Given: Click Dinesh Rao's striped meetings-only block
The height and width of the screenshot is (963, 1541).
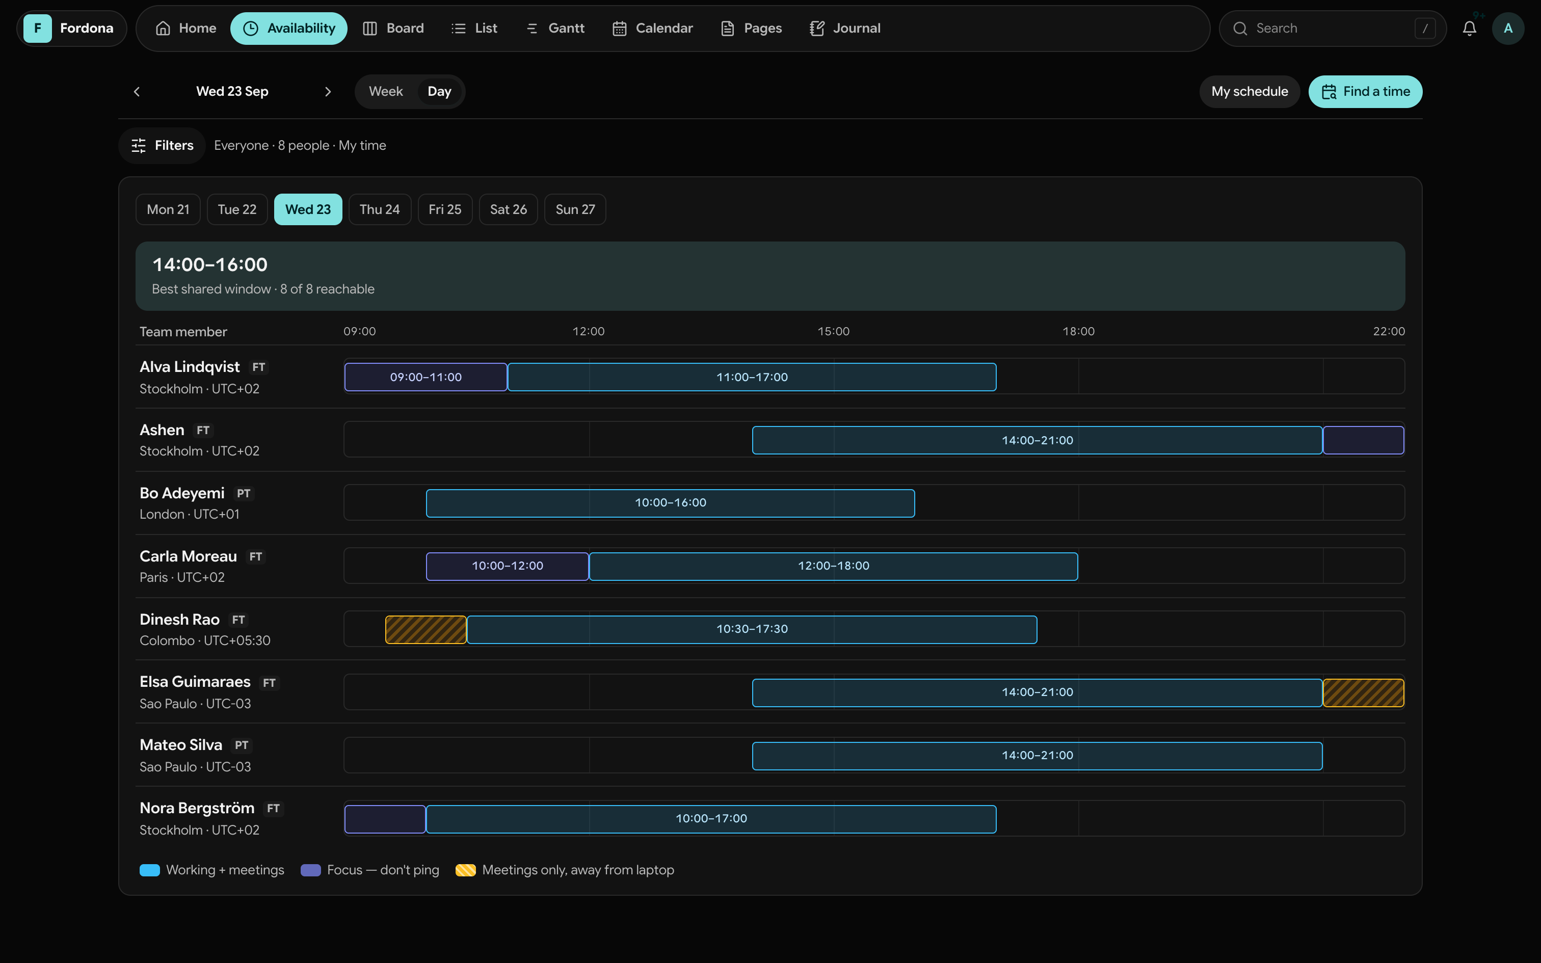Looking at the screenshot, I should pyautogui.click(x=426, y=629).
